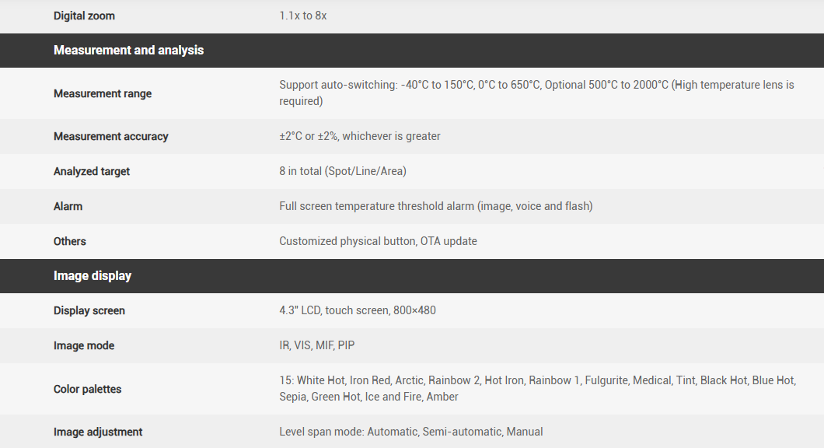Click the IR, VIS, MIF, PIP value

click(x=317, y=345)
